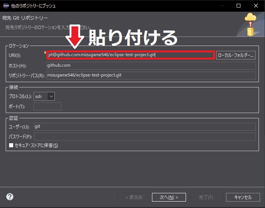Close the dialog with the X button
Screen dimensions: 265x208
pyautogui.click(x=256, y=6)
